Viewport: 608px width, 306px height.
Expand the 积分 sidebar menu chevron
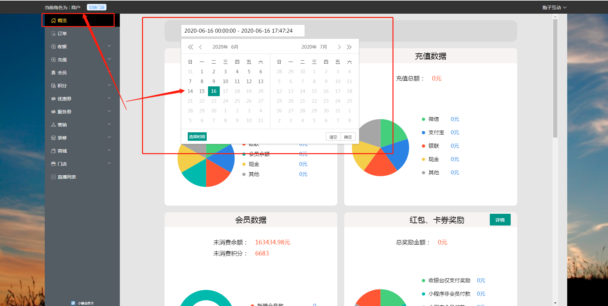click(x=109, y=85)
